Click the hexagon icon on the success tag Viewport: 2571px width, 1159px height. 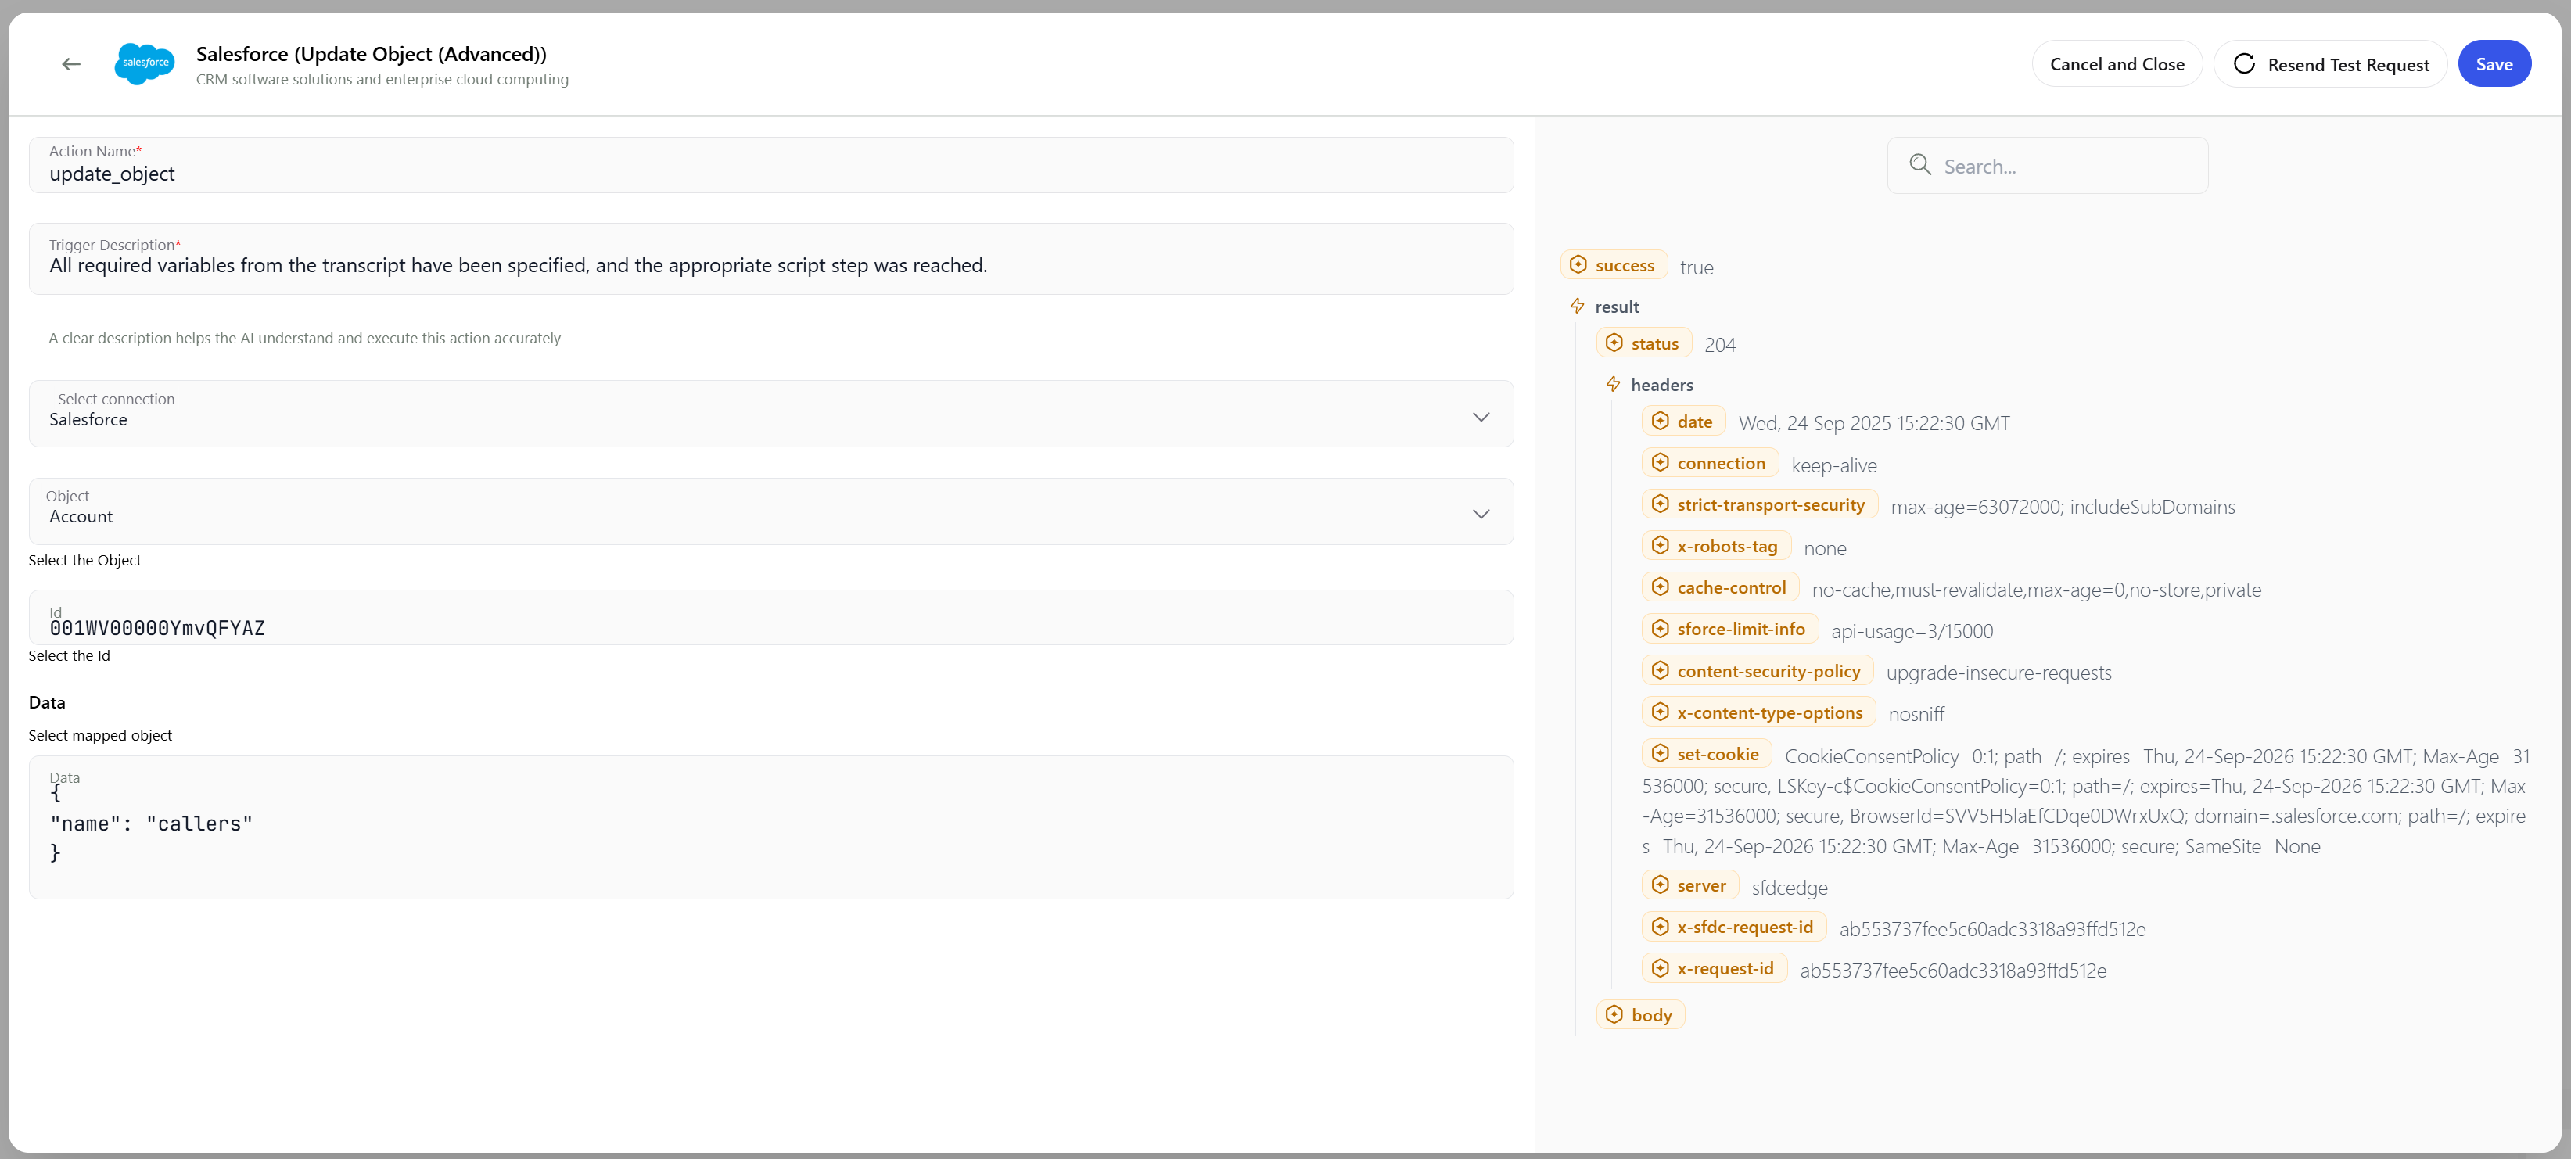(1578, 264)
